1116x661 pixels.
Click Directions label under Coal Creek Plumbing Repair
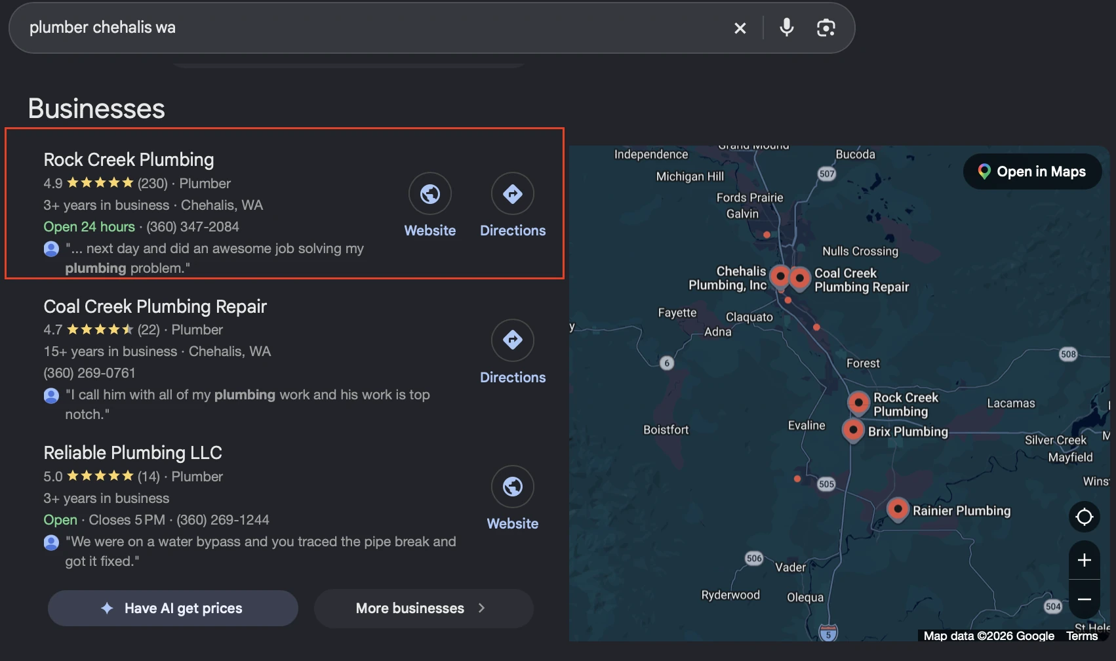pyautogui.click(x=513, y=378)
